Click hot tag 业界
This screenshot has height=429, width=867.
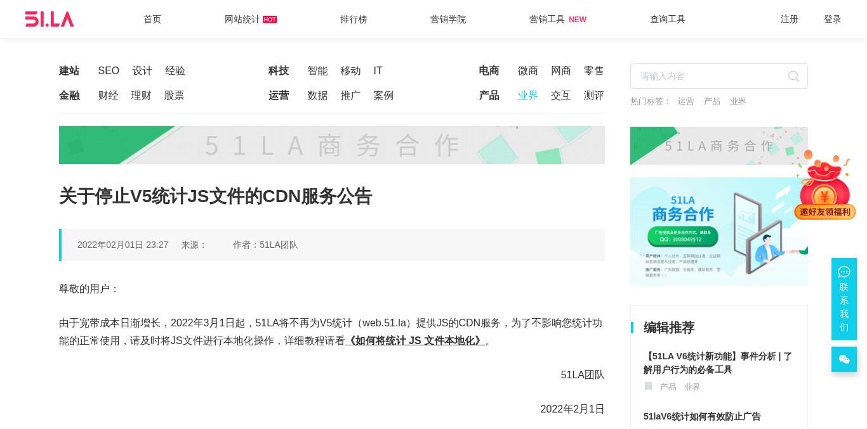tap(738, 101)
